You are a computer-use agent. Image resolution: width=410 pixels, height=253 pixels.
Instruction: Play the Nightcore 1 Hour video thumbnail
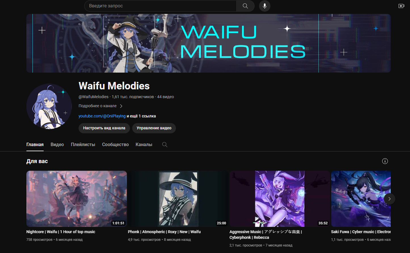coord(77,199)
